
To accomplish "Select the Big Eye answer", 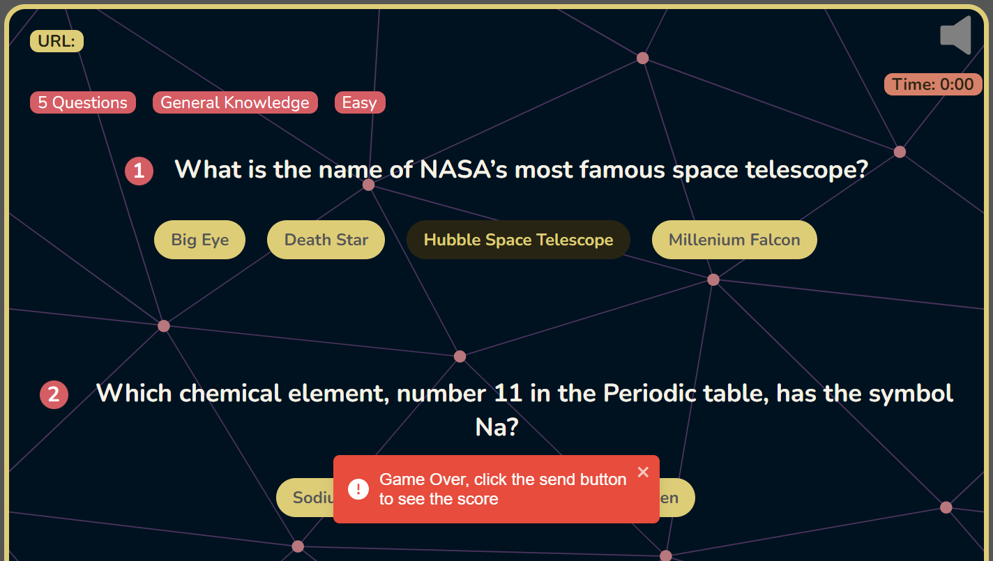I will pos(199,240).
